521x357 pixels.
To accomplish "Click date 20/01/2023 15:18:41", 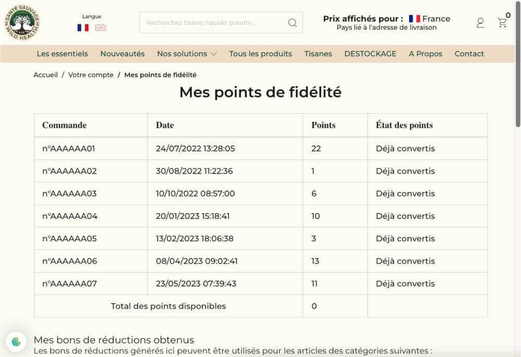I will pos(193,216).
